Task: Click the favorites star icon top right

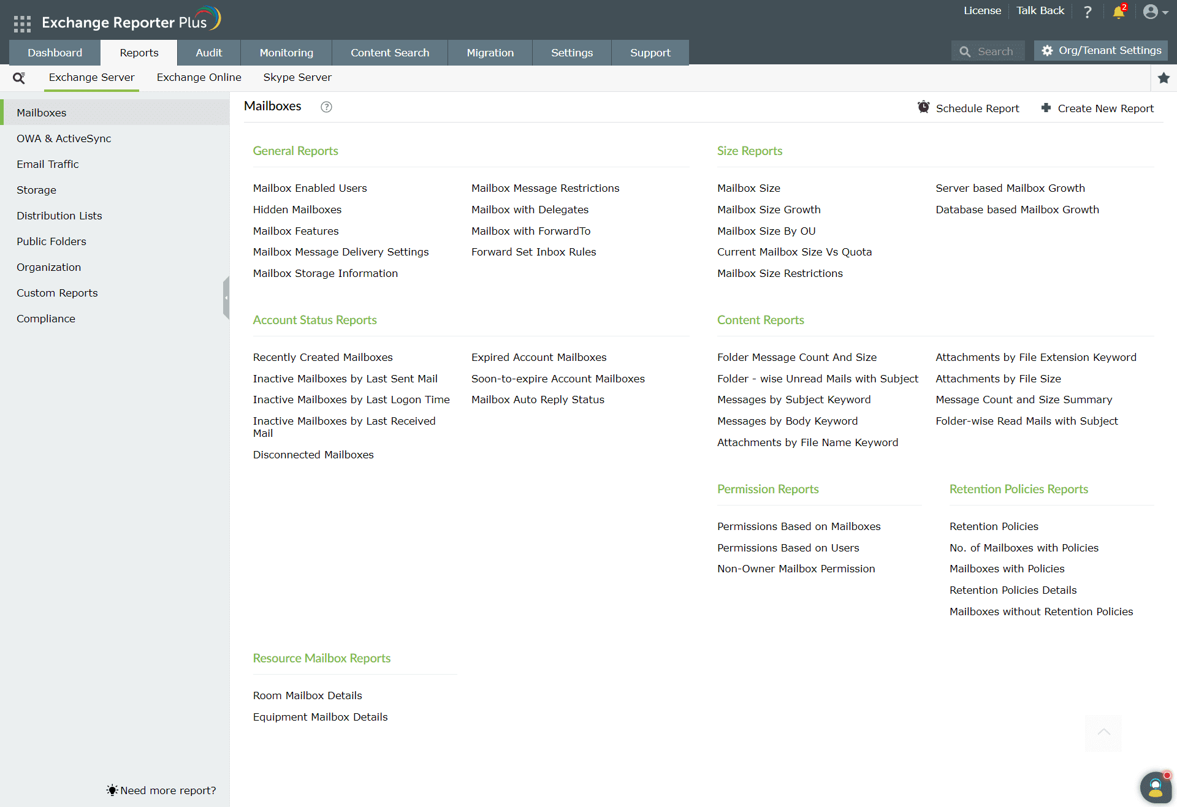Action: click(1165, 78)
